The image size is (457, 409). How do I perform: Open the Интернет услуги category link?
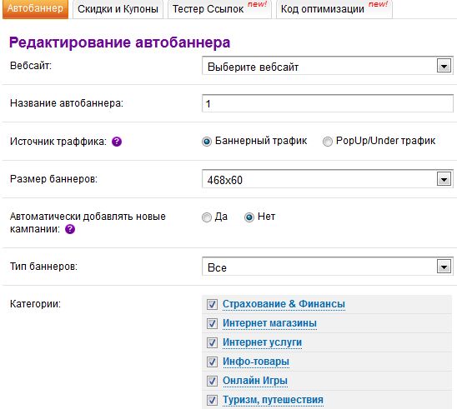point(262,342)
